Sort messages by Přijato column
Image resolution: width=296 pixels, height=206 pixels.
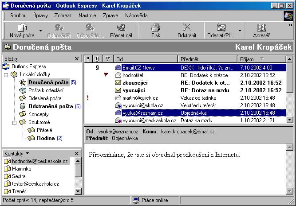click(261, 59)
